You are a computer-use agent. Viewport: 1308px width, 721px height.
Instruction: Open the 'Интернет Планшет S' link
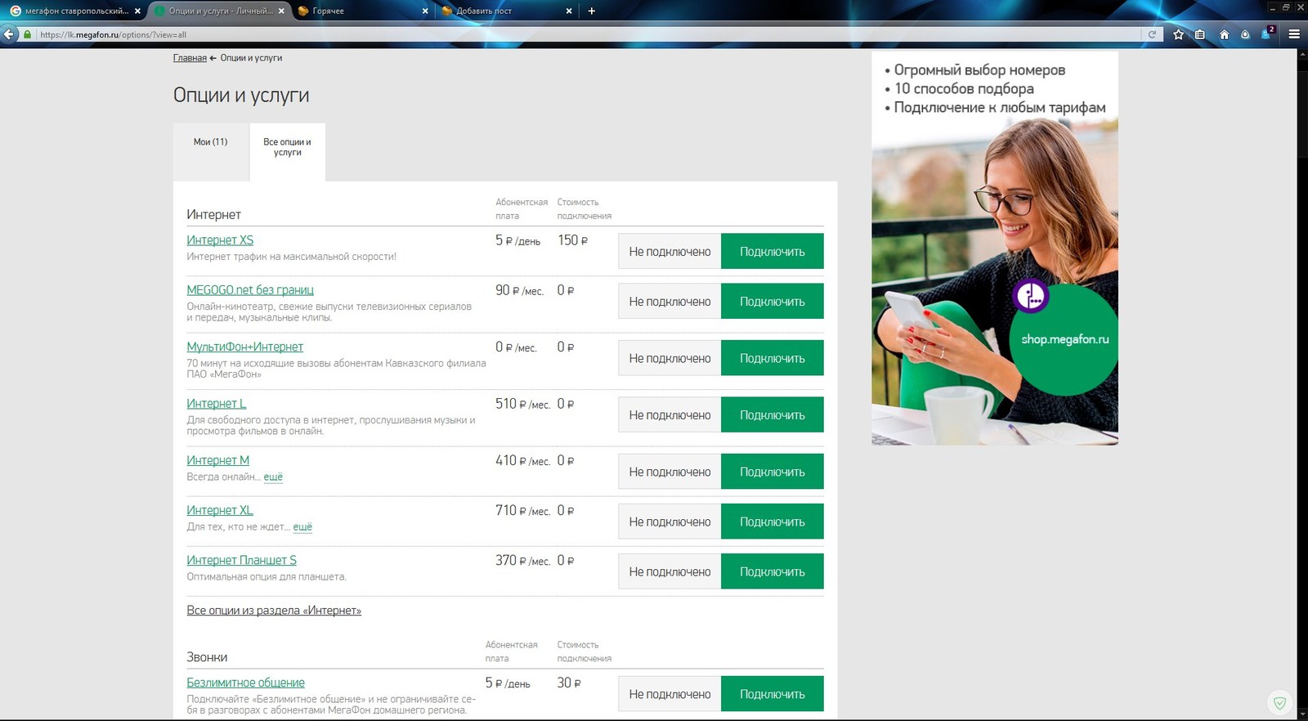(241, 561)
